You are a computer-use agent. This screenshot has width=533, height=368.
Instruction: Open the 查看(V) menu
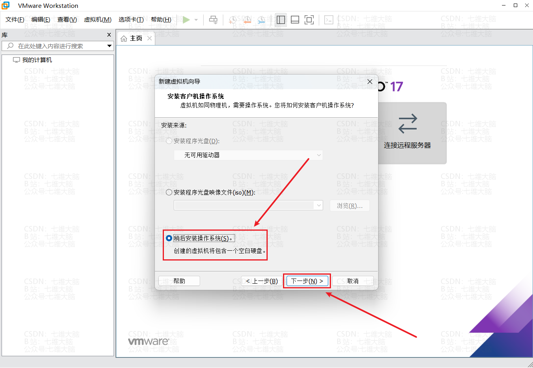click(x=67, y=20)
